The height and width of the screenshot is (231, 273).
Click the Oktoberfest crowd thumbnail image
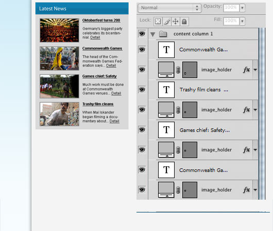point(59,30)
